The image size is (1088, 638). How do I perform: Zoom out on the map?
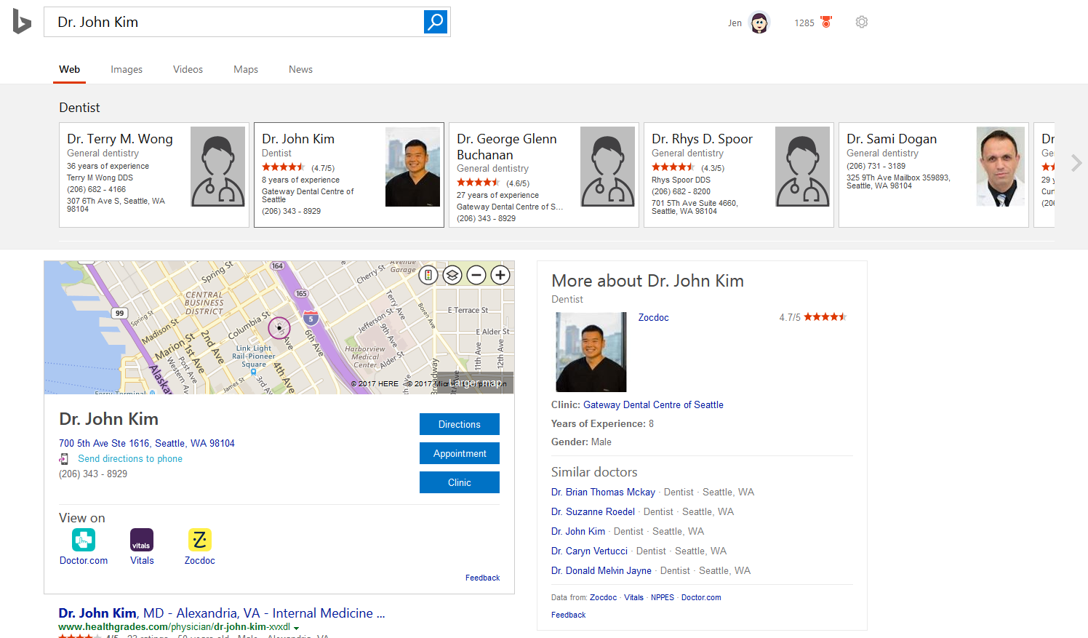(476, 275)
